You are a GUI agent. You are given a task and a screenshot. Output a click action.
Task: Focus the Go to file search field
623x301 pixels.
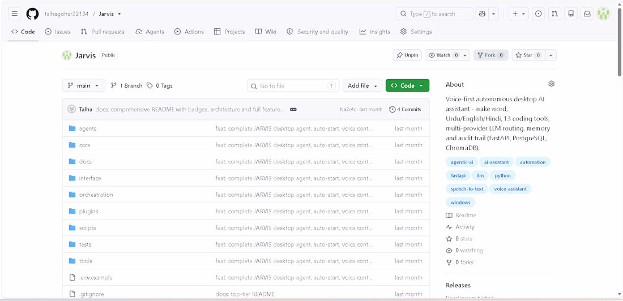293,85
